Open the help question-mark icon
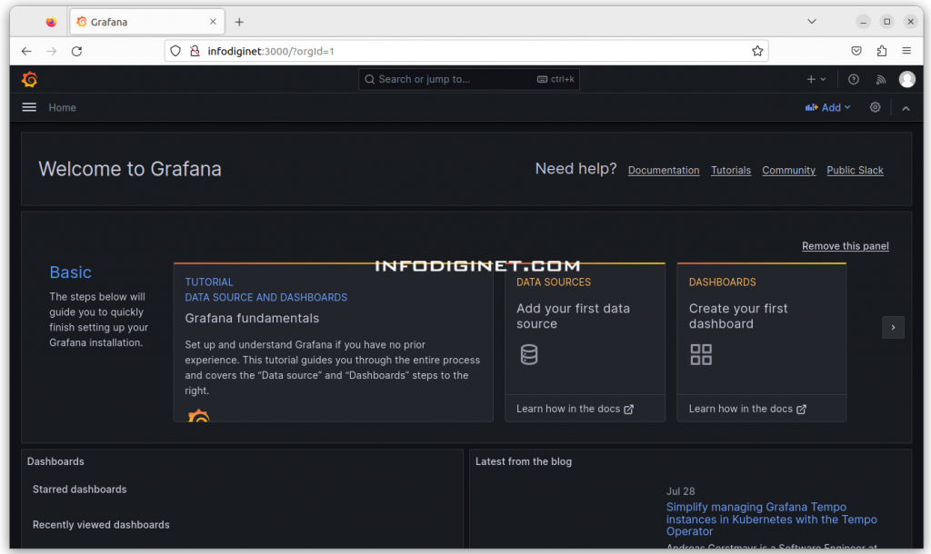This screenshot has height=554, width=931. point(853,79)
